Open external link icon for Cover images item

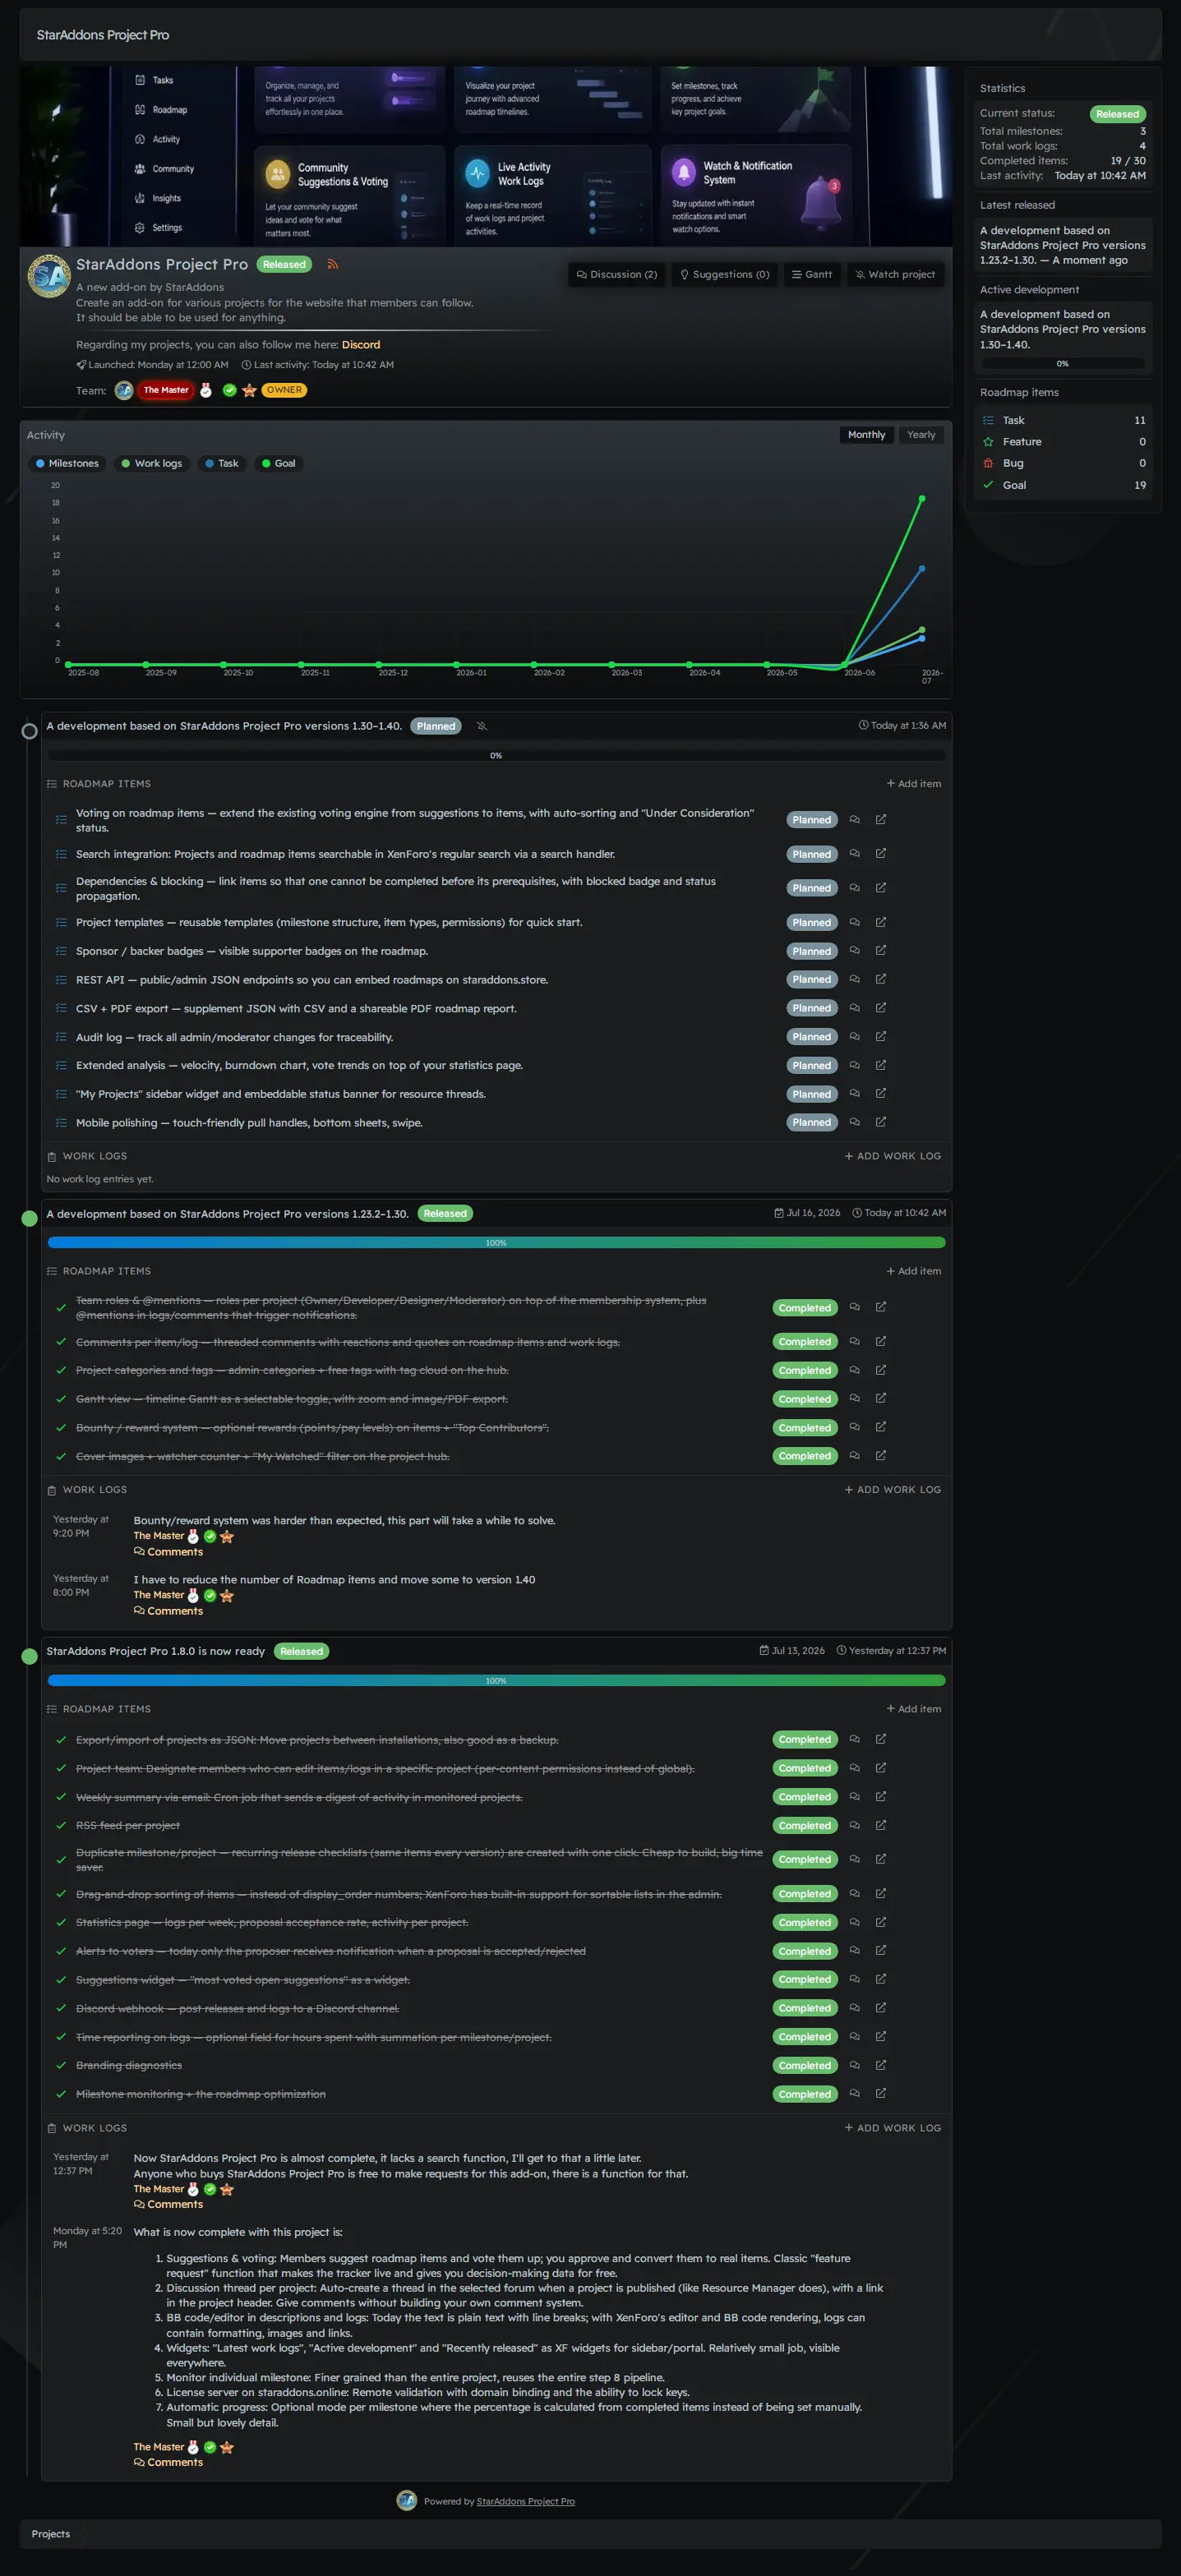pos(880,1456)
